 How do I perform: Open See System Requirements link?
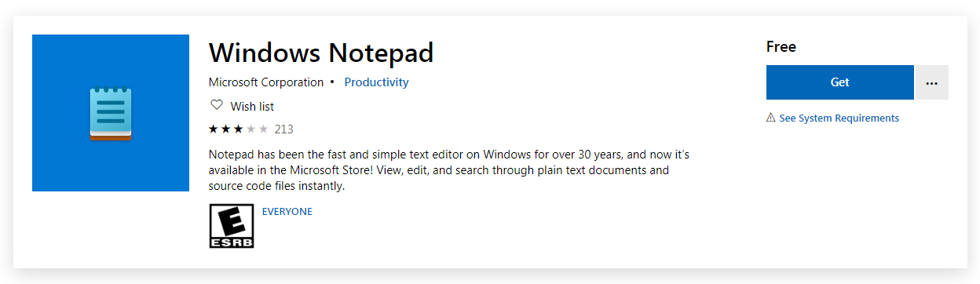click(839, 118)
